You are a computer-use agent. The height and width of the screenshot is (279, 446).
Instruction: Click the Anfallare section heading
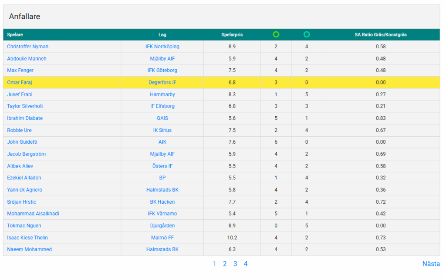(24, 17)
